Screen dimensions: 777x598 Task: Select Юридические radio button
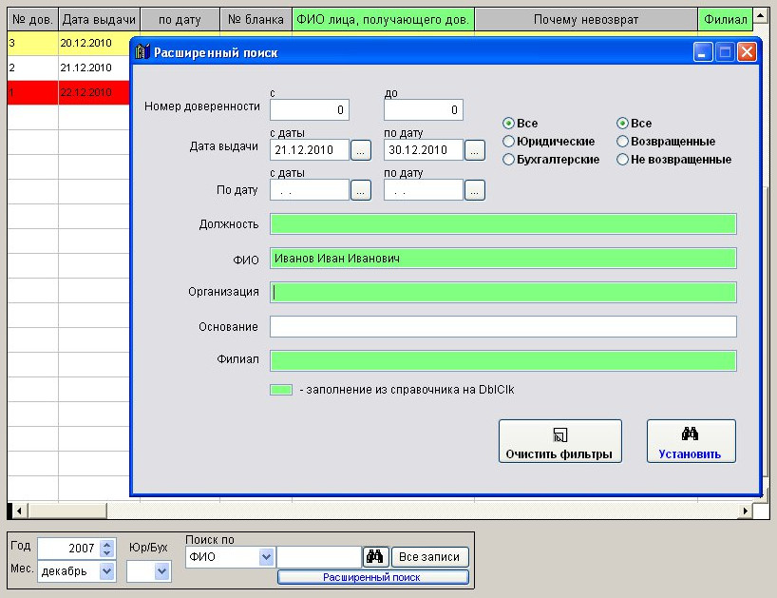tap(509, 142)
